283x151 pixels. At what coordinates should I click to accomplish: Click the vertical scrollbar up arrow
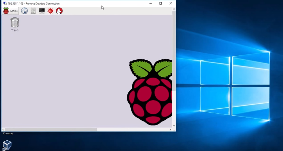(174, 9)
